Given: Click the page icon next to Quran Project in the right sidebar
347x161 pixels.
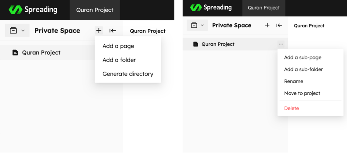Looking at the screenshot, I should (x=196, y=44).
